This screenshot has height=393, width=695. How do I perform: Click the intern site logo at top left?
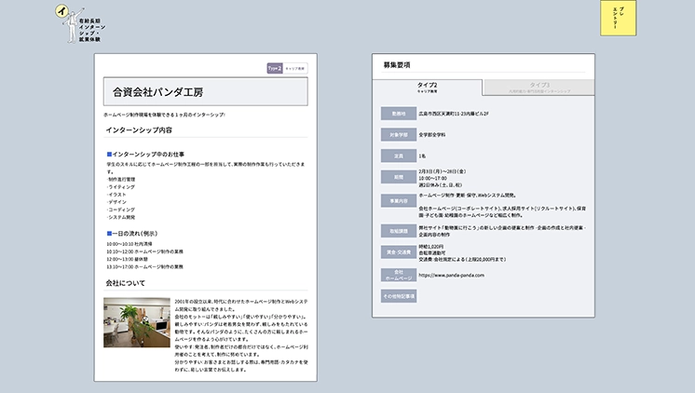tap(78, 25)
